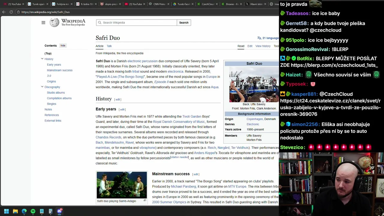The width and height of the screenshot is (384, 216).
Task: Click the site info icon in address bar
Action: click(x=18, y=12)
